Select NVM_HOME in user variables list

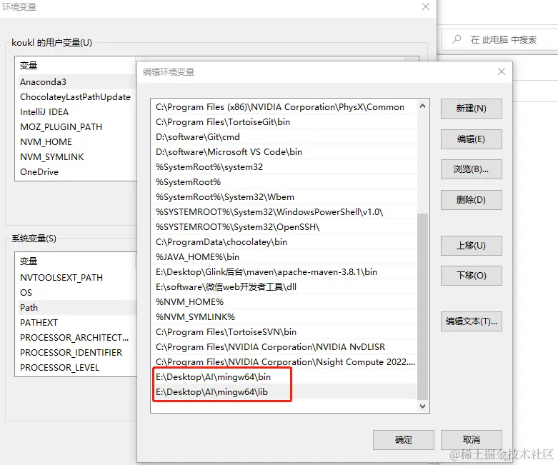pos(76,141)
